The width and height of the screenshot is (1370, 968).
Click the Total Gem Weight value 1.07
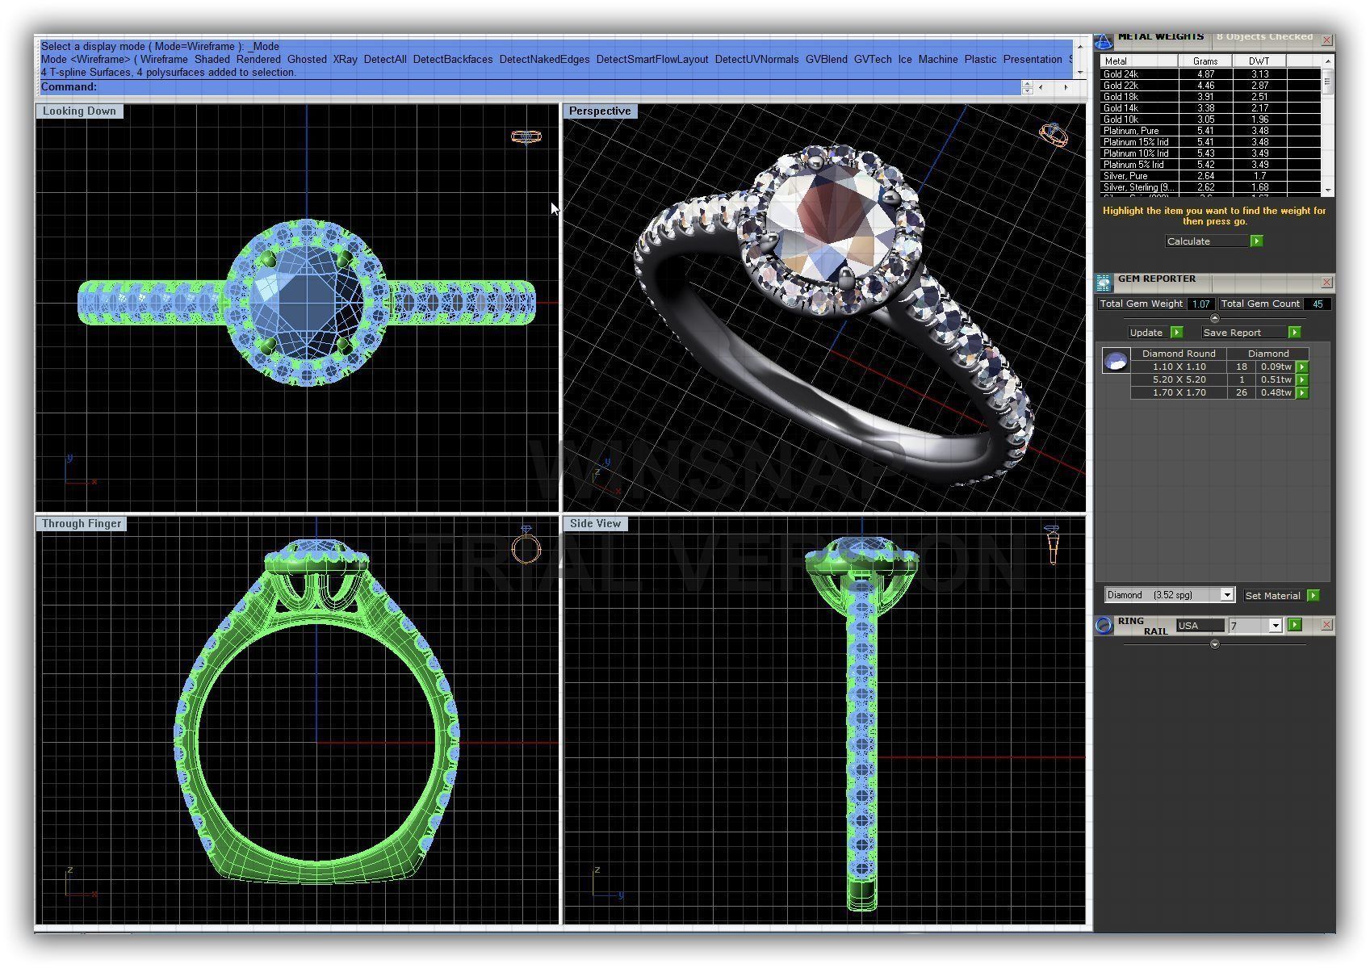[1200, 304]
